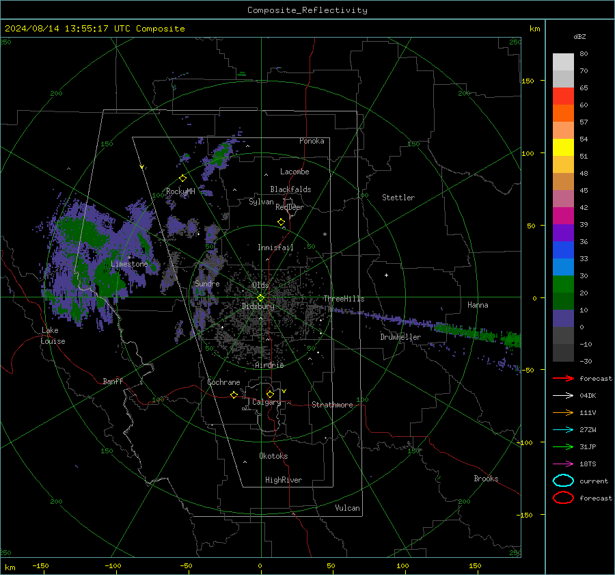Click the Innisfail city label
This screenshot has height=575, width=615.
click(275, 248)
